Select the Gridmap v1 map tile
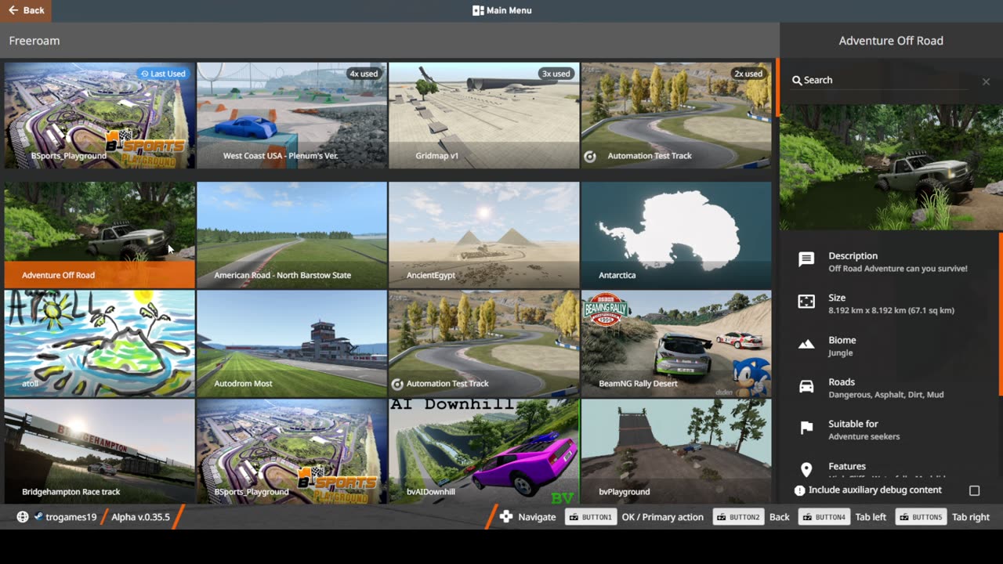This screenshot has width=1003, height=564. [x=484, y=115]
